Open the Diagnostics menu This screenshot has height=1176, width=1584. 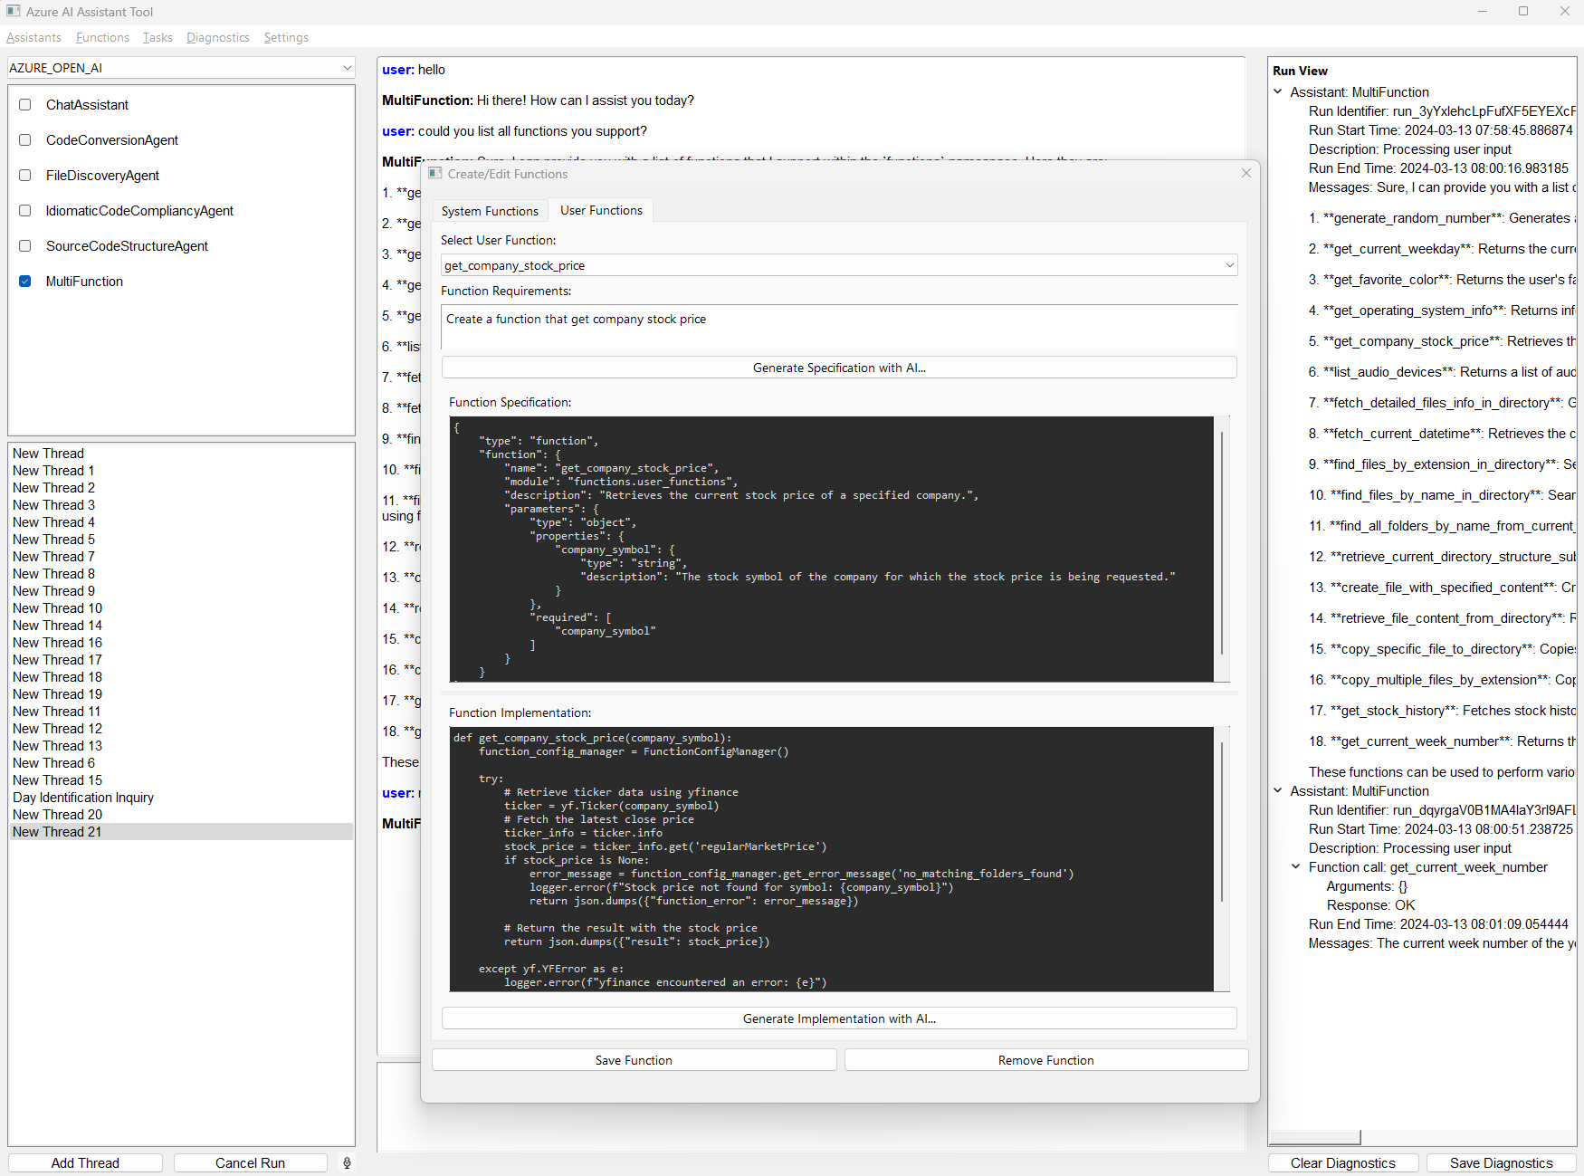click(x=217, y=37)
